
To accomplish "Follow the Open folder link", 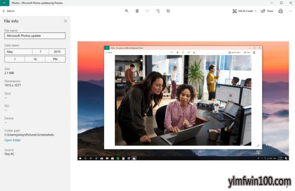I will coord(13,140).
